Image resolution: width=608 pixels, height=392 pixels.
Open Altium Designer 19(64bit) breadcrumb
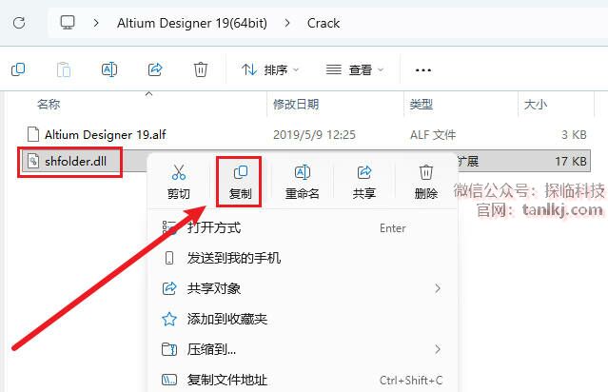coord(192,23)
